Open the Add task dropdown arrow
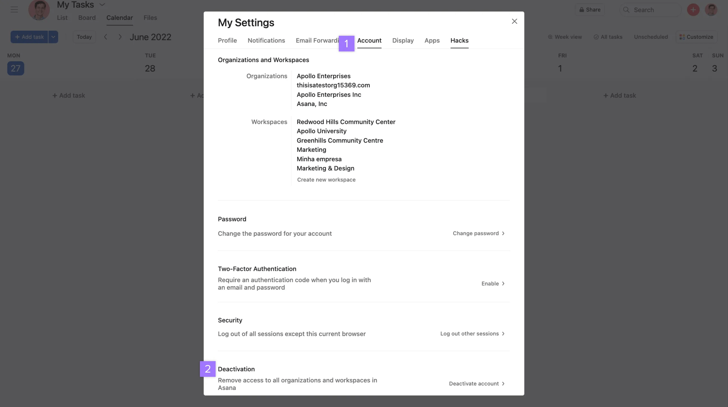 click(x=53, y=37)
